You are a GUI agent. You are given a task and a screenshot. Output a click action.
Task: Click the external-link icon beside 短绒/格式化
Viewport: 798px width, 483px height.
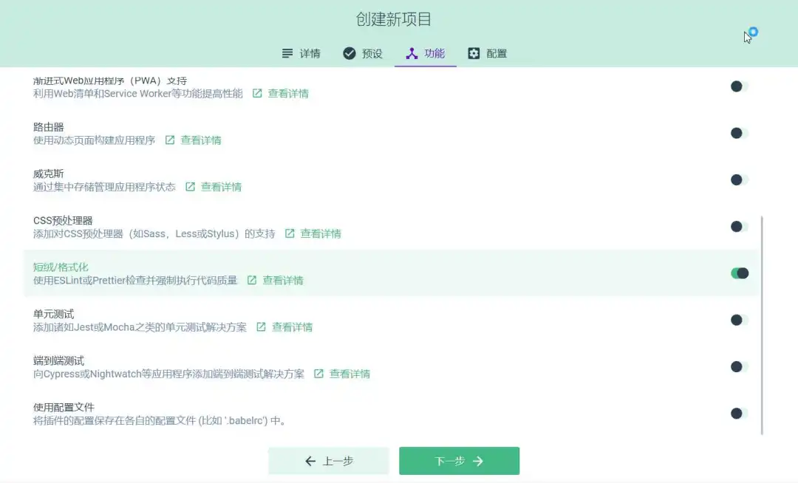click(x=253, y=280)
